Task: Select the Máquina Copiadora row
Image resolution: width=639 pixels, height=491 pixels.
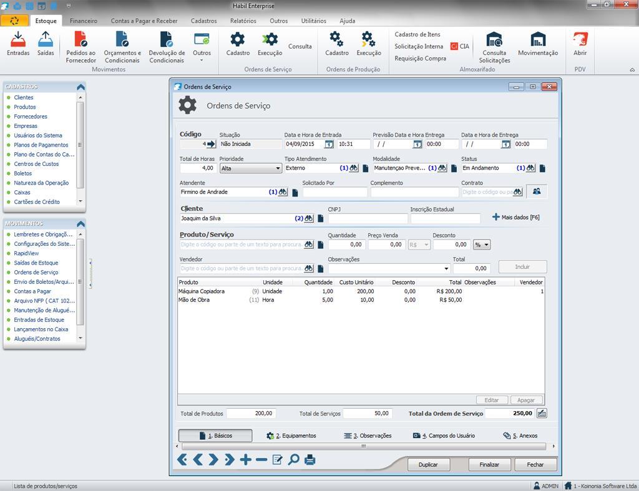Action: 361,291
